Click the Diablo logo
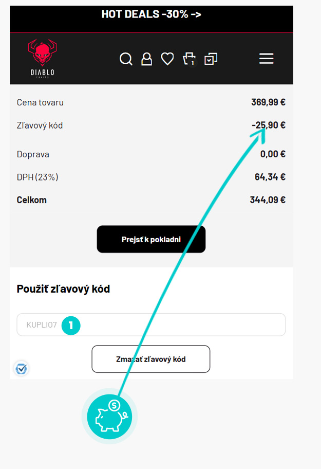321x469 pixels. click(x=41, y=59)
